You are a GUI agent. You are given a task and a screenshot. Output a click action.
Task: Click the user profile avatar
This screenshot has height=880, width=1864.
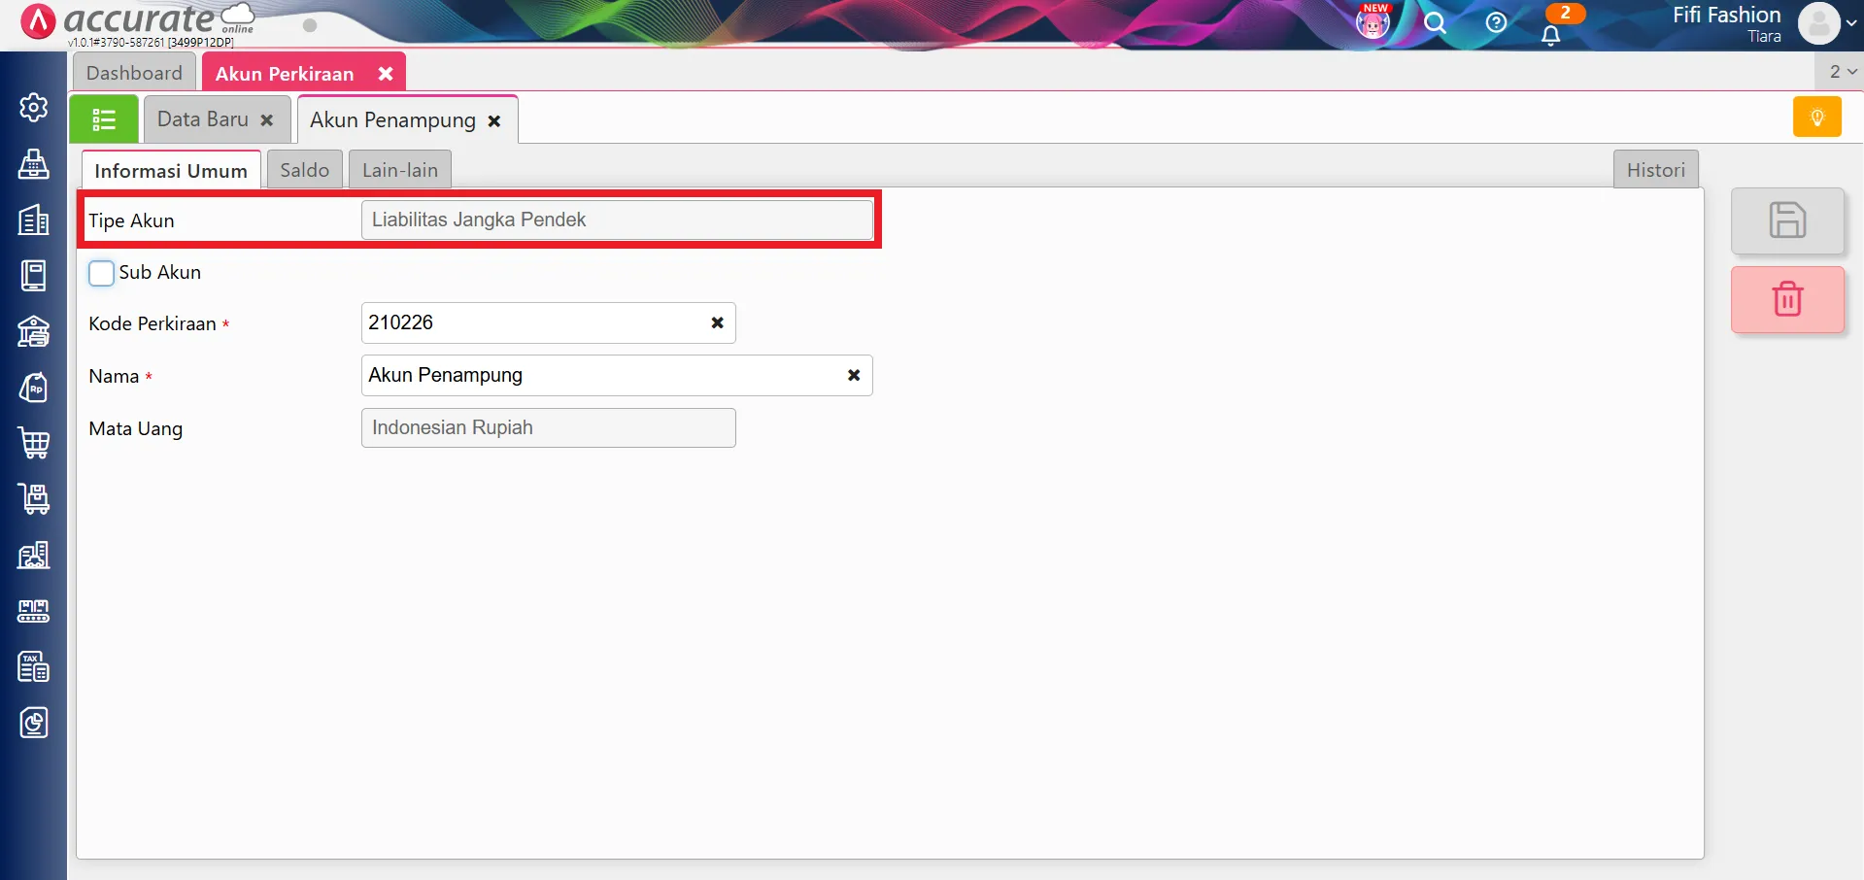[x=1819, y=23]
